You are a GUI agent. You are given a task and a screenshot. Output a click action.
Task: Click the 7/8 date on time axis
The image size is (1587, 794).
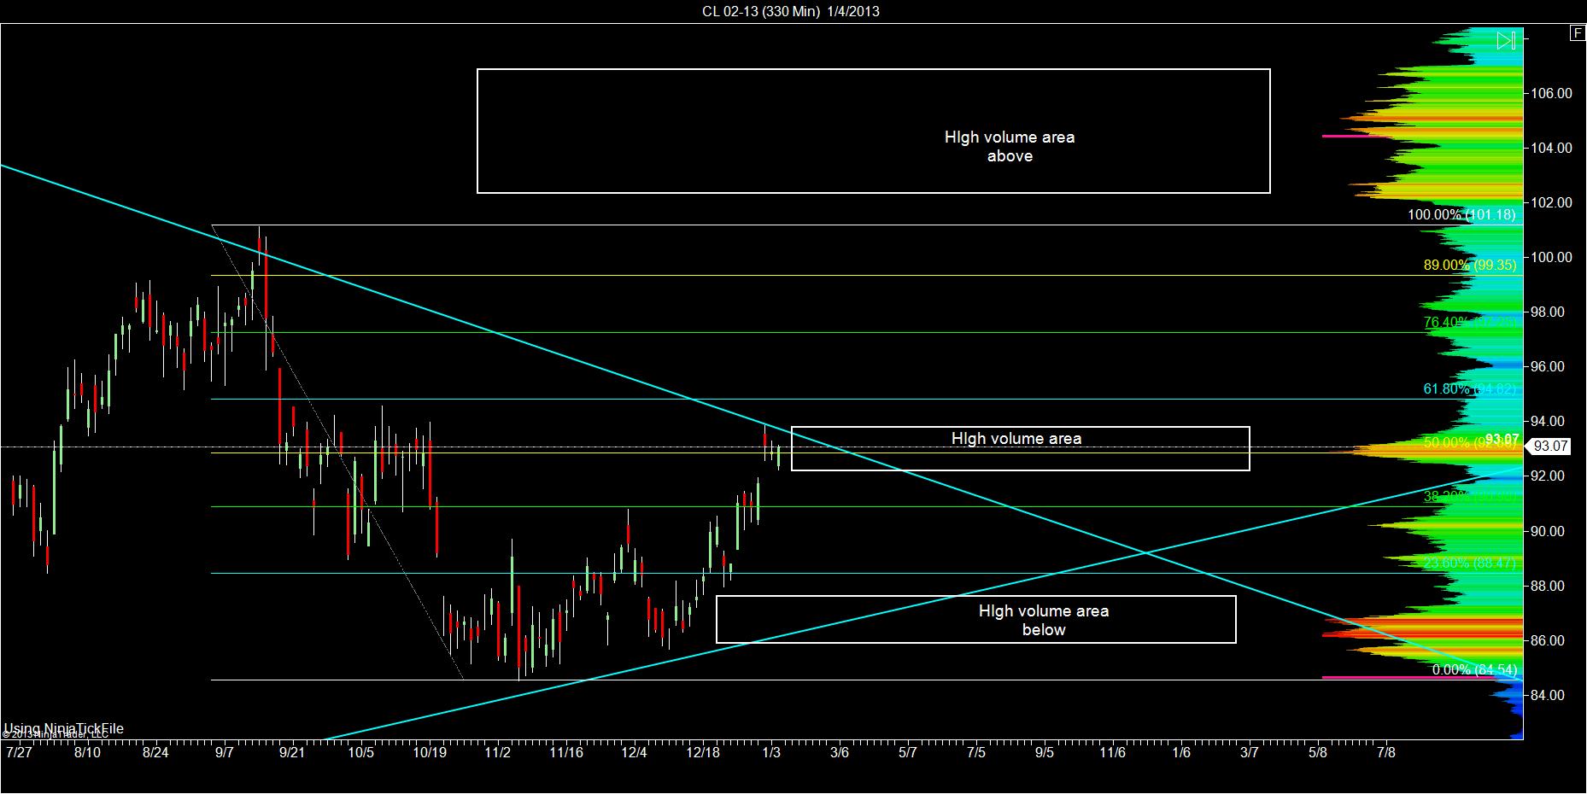coord(1386,752)
